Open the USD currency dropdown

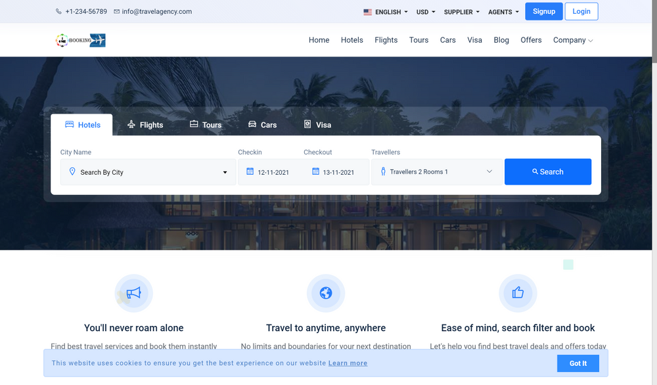click(424, 11)
